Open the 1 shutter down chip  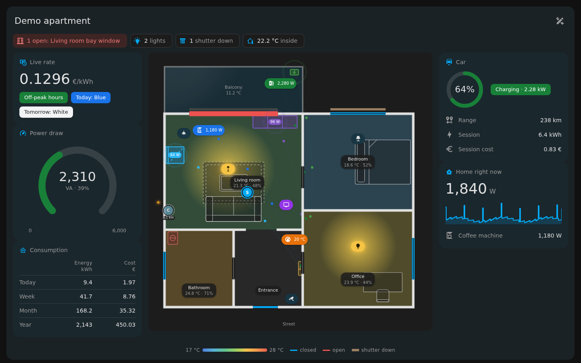point(207,41)
